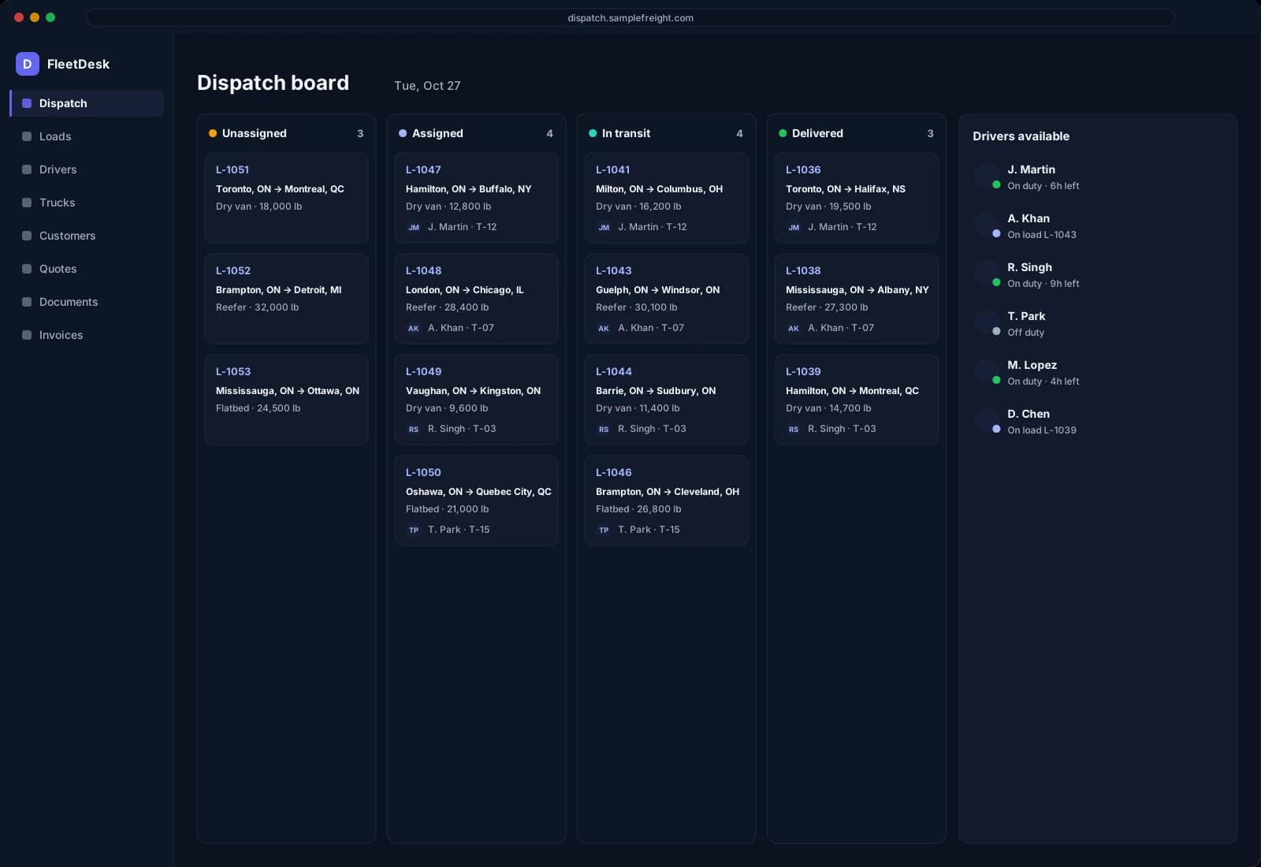The width and height of the screenshot is (1261, 867).
Task: Click JM avatar on load L-1047
Action: point(414,227)
